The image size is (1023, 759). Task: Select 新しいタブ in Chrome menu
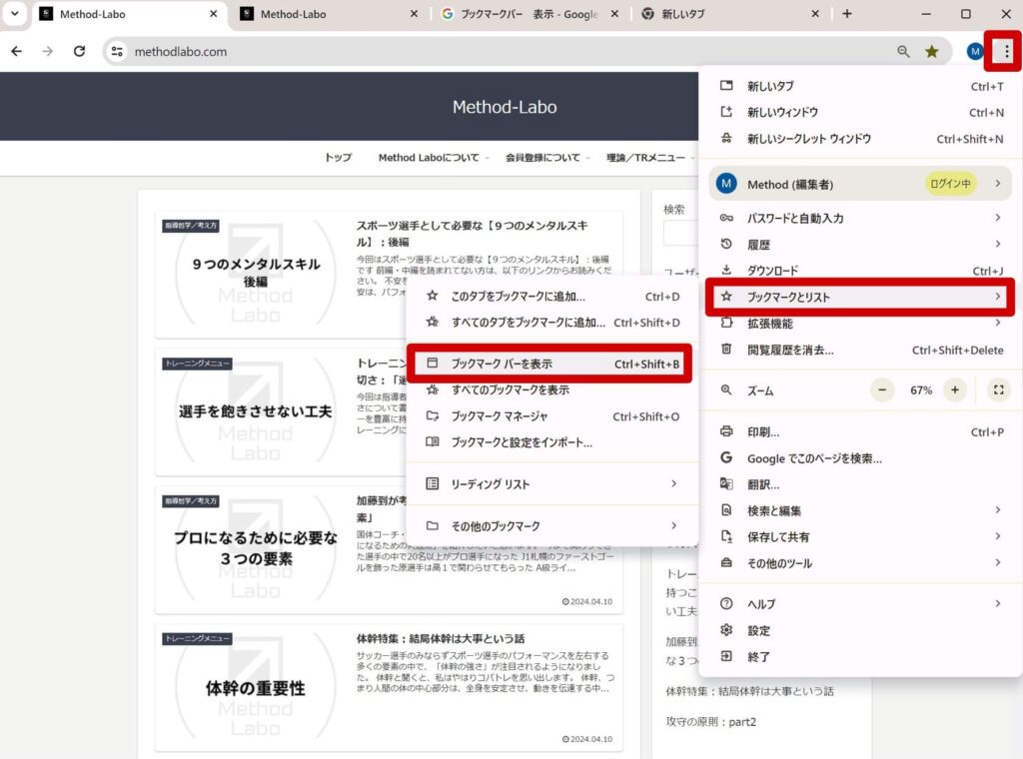(860, 86)
